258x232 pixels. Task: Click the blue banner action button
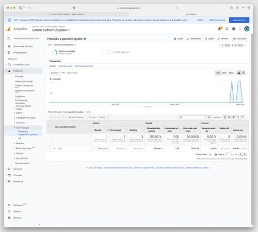tap(239, 20)
